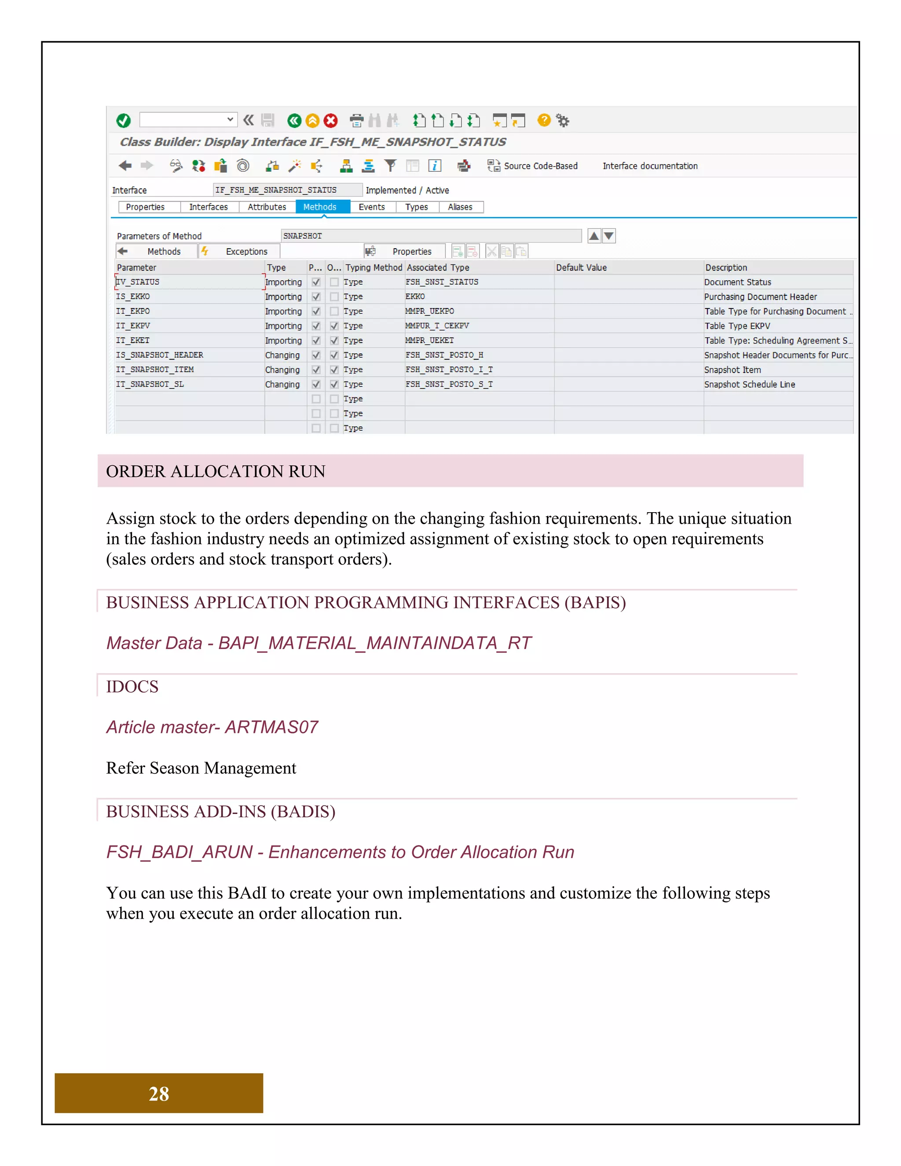Click the green Enter checkmark icon
Screen dimensions: 901x1166
click(x=123, y=121)
